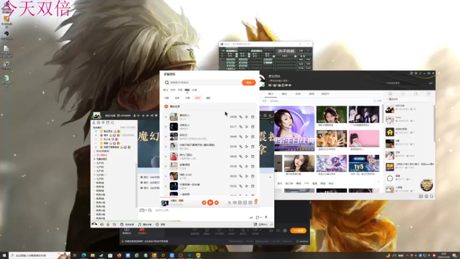The width and height of the screenshot is (460, 259).
Task: Open File Explorer from the taskbar
Action: point(93,256)
